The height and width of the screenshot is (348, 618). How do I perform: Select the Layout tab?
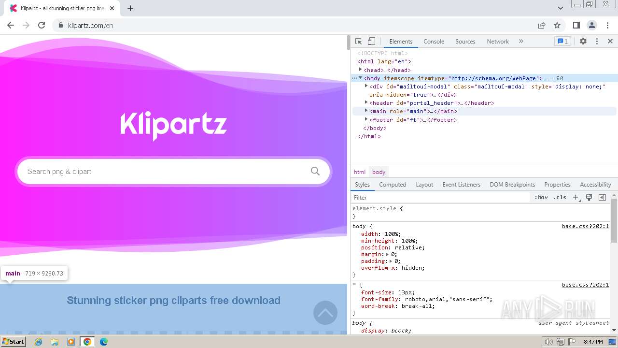tap(424, 185)
